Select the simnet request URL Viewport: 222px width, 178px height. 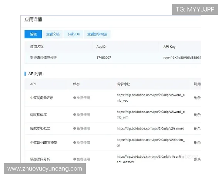[x=150, y=128]
